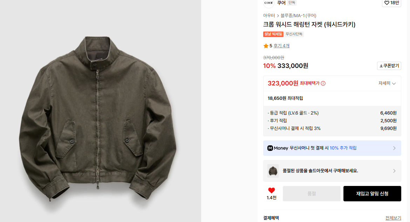Open the 최대혜택가 info circle icon
The width and height of the screenshot is (410, 222).
(x=323, y=83)
